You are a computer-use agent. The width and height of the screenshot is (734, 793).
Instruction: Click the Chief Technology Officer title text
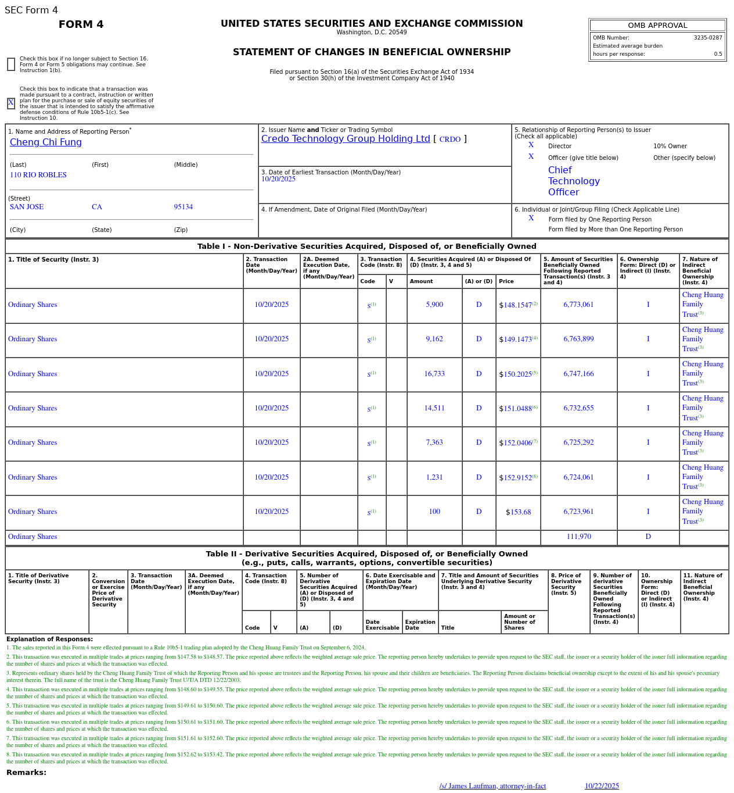pos(574,181)
